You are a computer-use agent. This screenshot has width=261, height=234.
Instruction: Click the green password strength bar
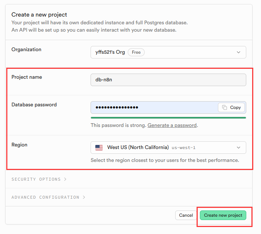pos(168,118)
